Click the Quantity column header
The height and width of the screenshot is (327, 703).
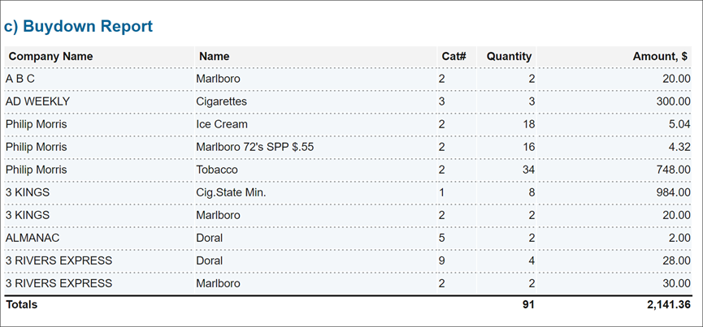[509, 56]
